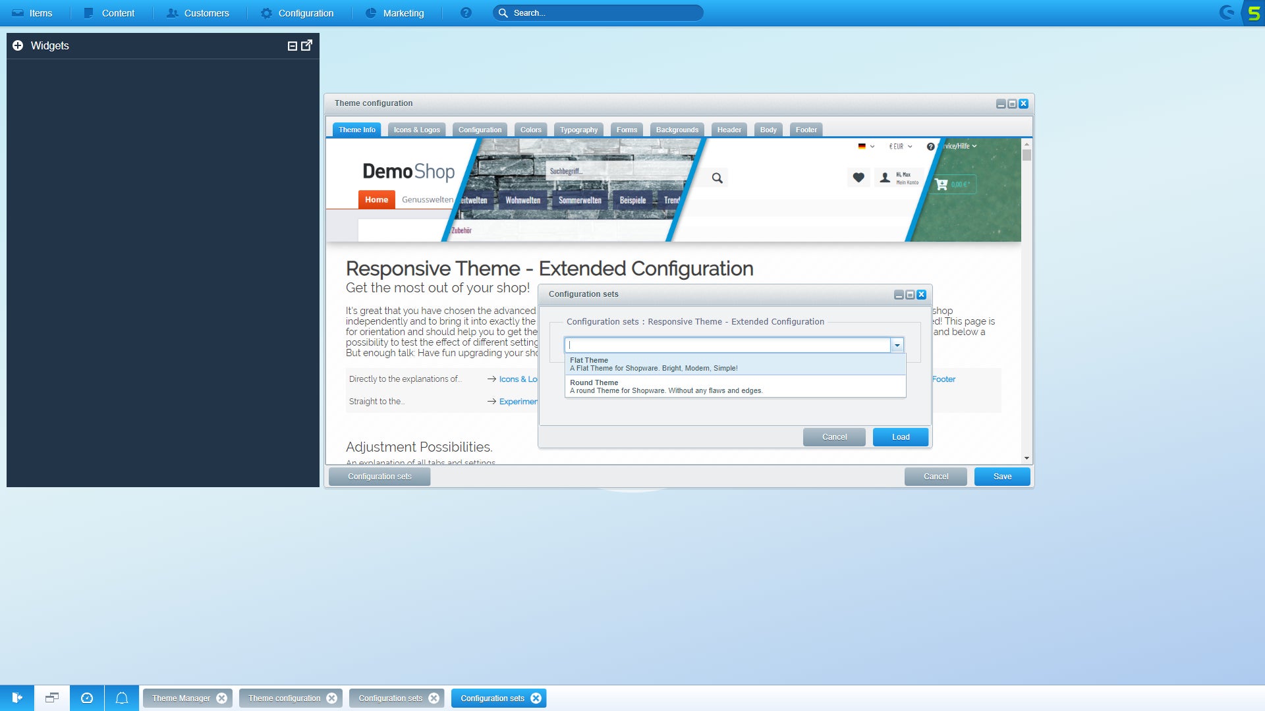Click the Shopware swirl icon top right
The width and height of the screenshot is (1265, 711).
(x=1227, y=13)
